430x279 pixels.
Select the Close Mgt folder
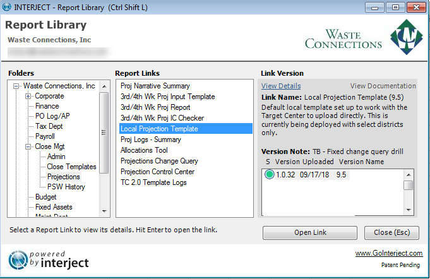point(50,146)
